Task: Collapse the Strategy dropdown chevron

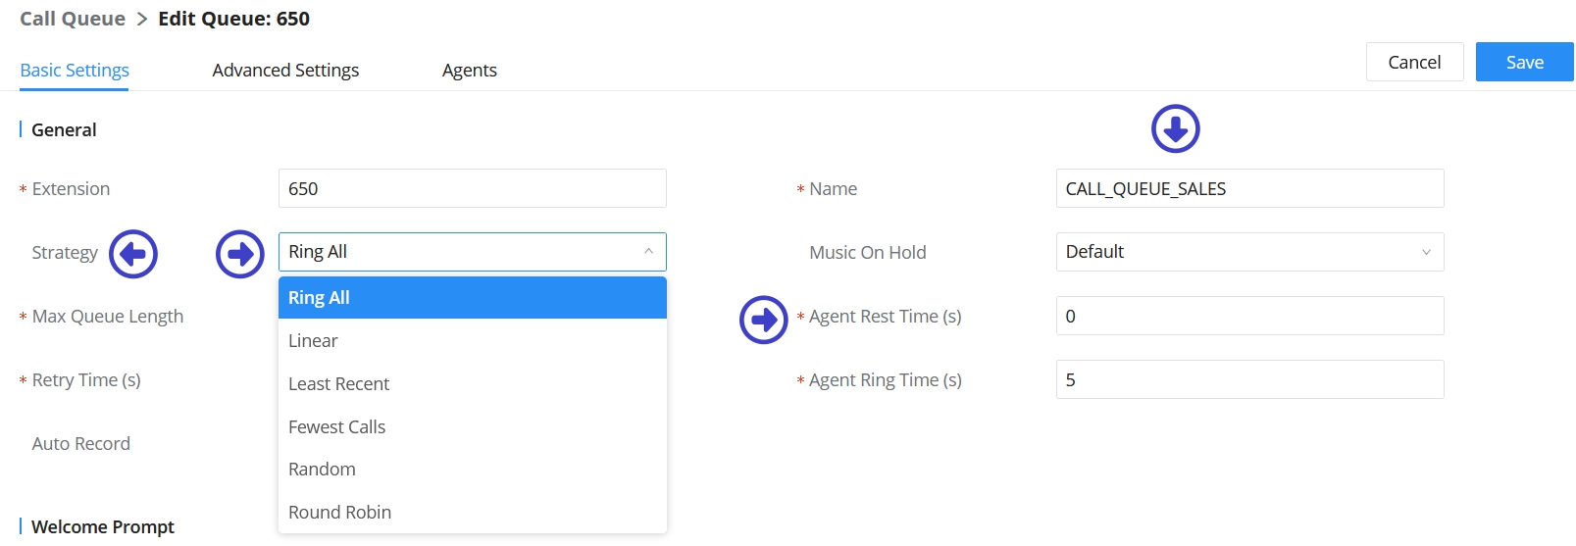Action: (x=648, y=252)
